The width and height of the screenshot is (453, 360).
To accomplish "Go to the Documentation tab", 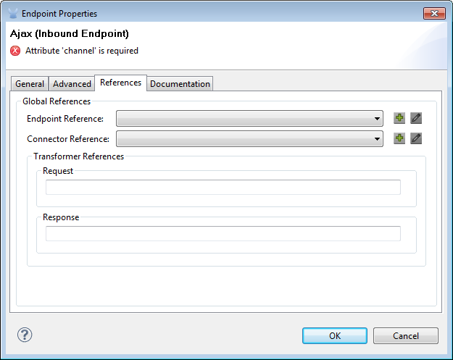I will [180, 84].
